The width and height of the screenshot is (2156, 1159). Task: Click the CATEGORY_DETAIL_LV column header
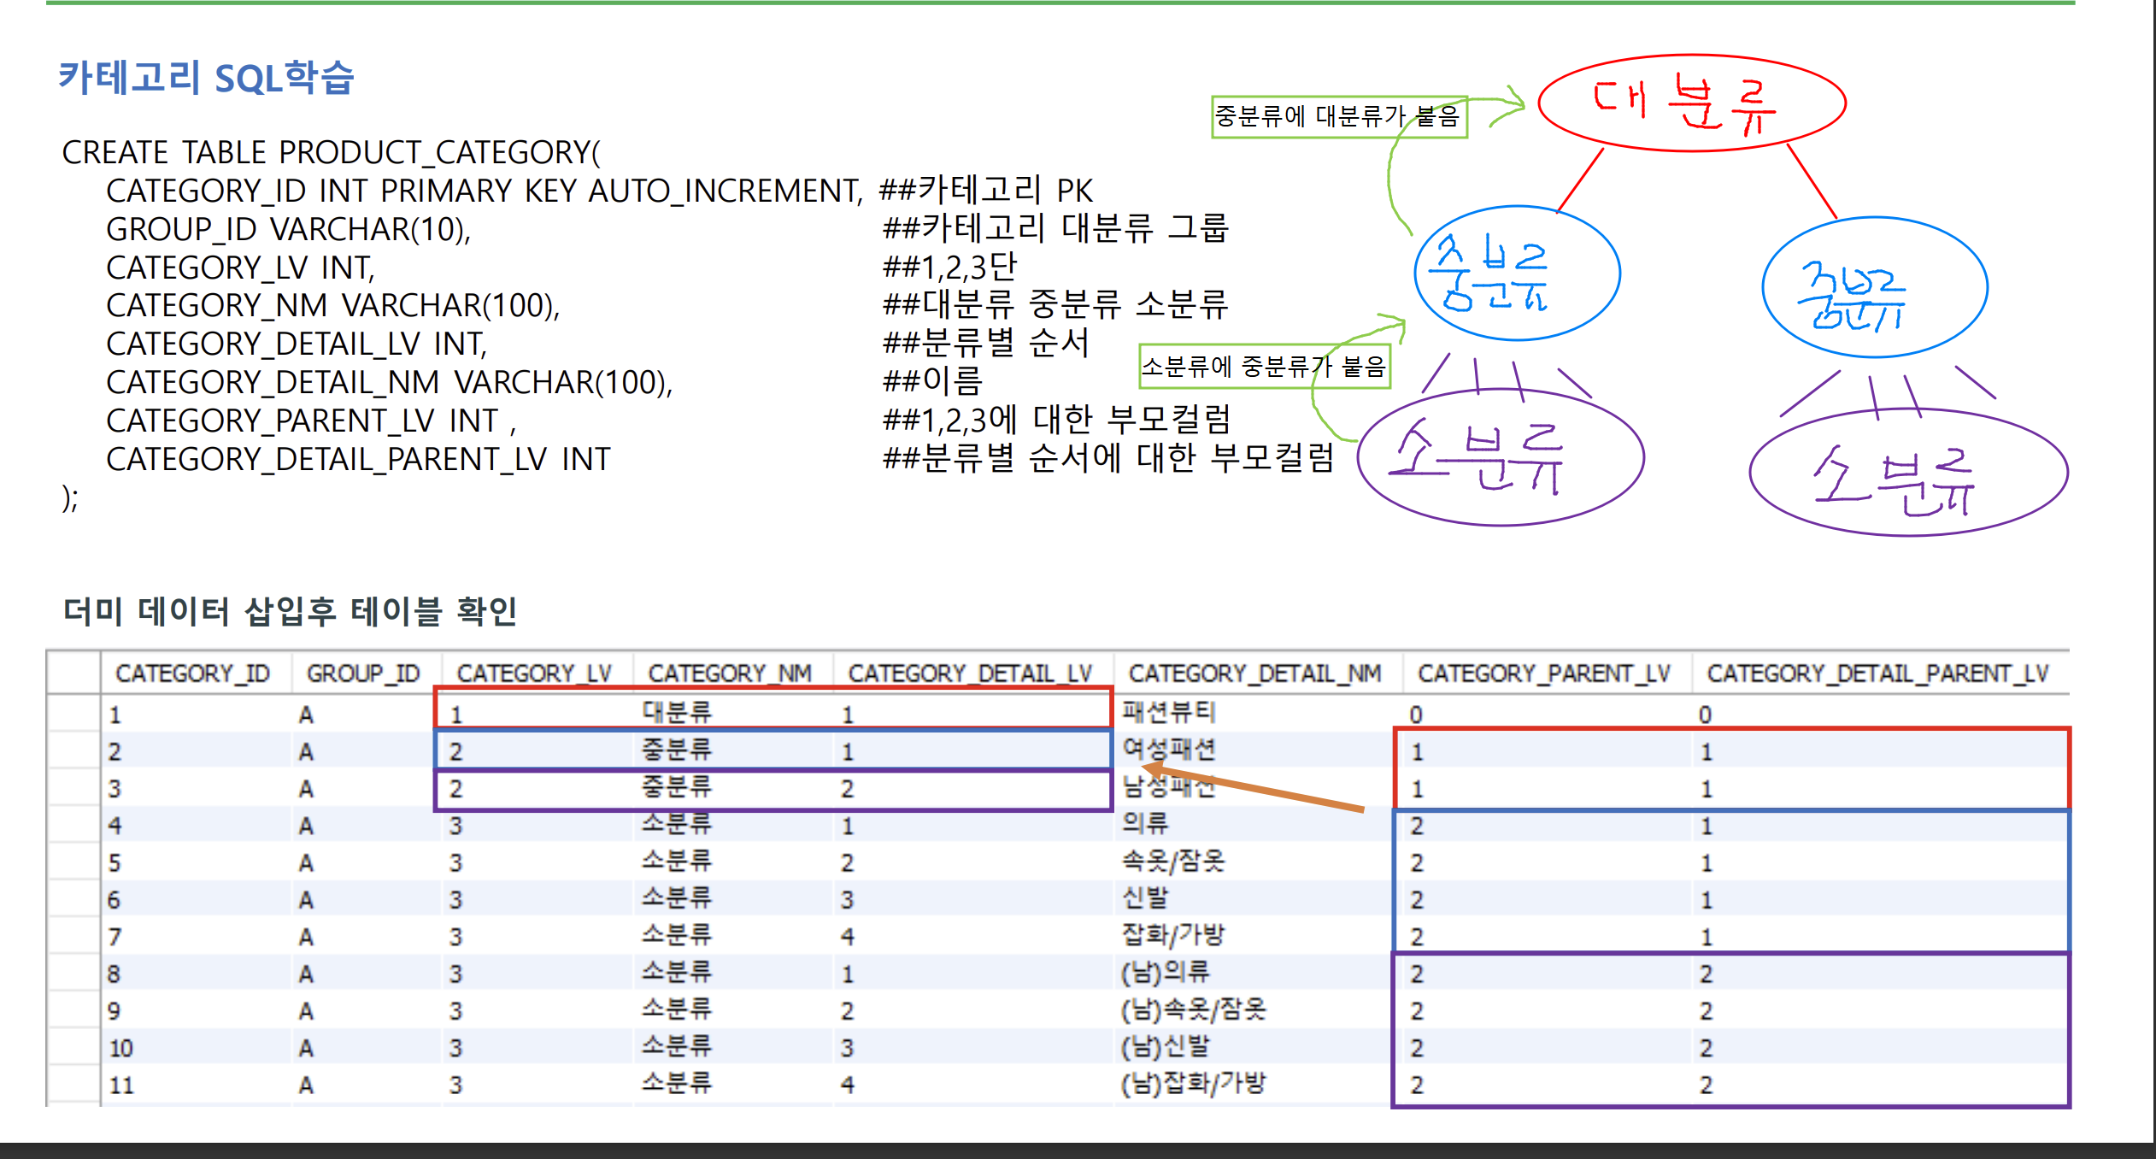[x=970, y=674]
